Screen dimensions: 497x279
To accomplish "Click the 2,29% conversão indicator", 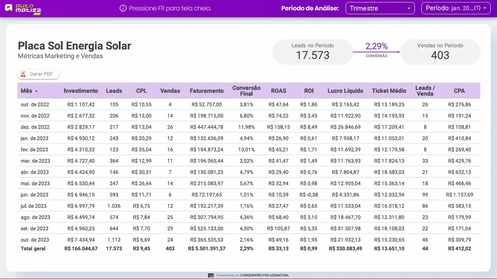I will coord(376,46).
